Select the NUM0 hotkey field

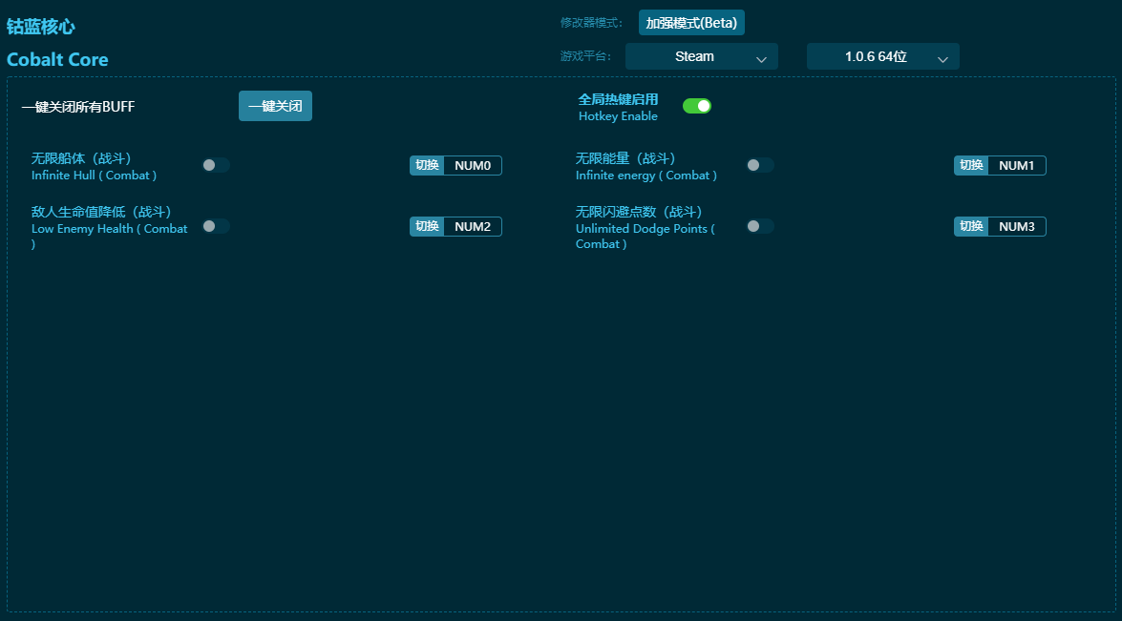[473, 166]
